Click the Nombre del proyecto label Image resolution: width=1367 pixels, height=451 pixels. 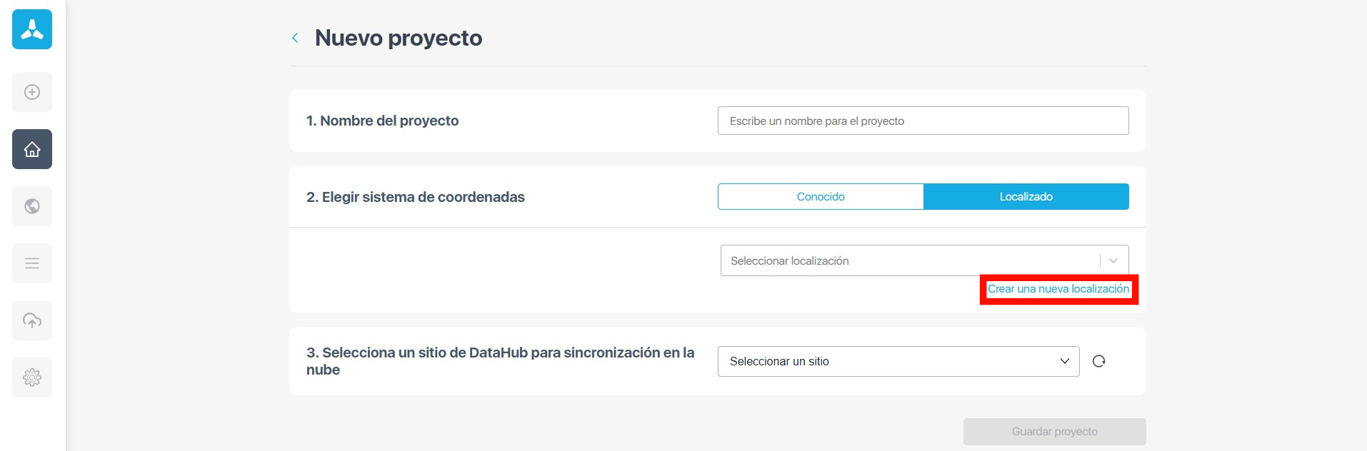tap(382, 121)
